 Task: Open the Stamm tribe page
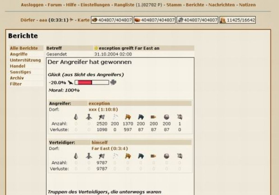[174, 5]
